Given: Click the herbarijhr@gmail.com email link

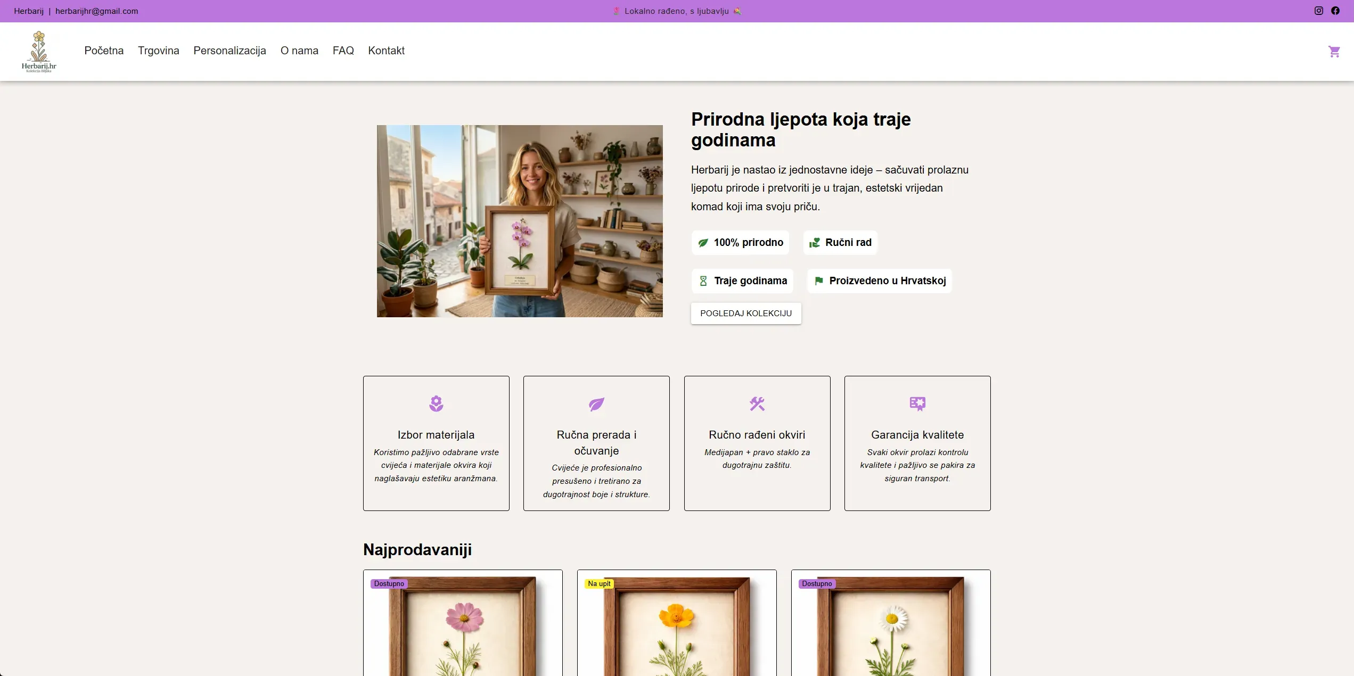Looking at the screenshot, I should click(96, 11).
